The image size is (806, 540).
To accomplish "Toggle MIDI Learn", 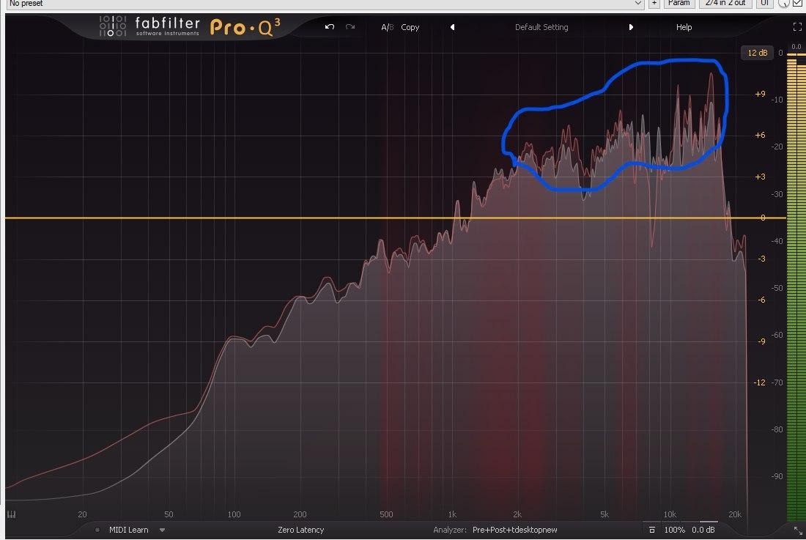I will click(x=128, y=530).
